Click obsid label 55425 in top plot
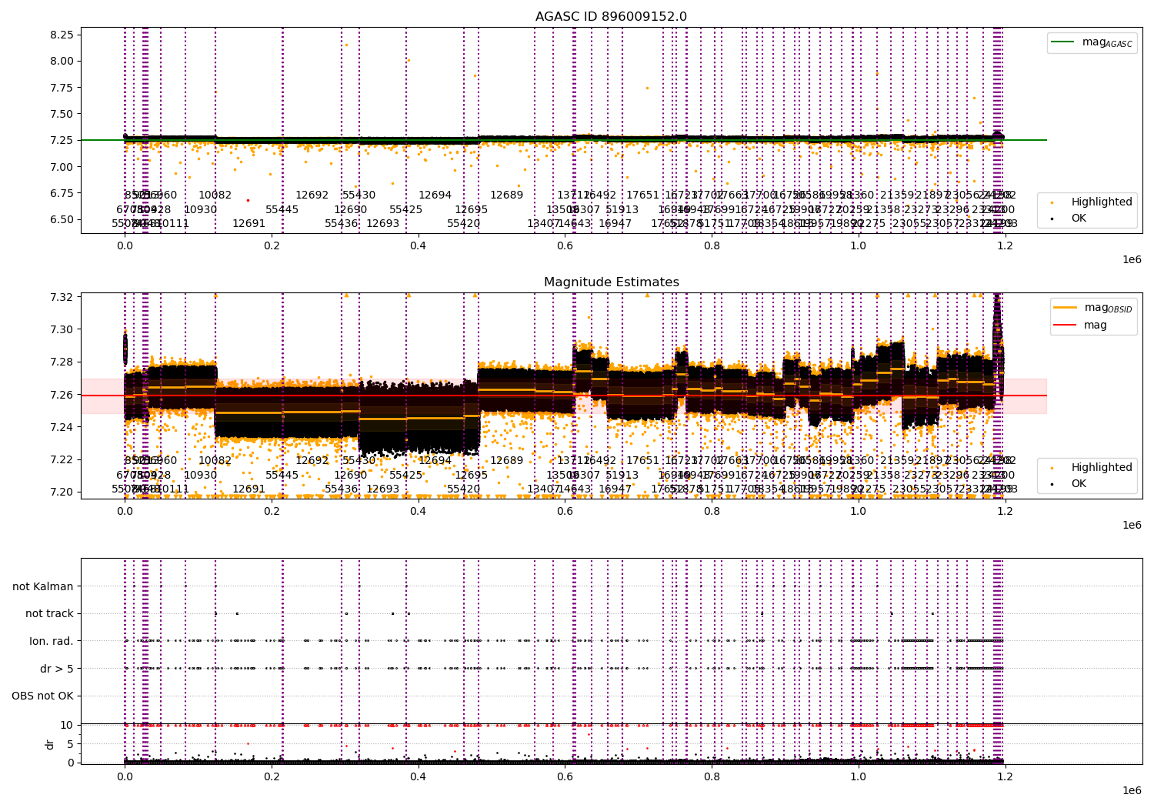1154x808 pixels. point(405,209)
